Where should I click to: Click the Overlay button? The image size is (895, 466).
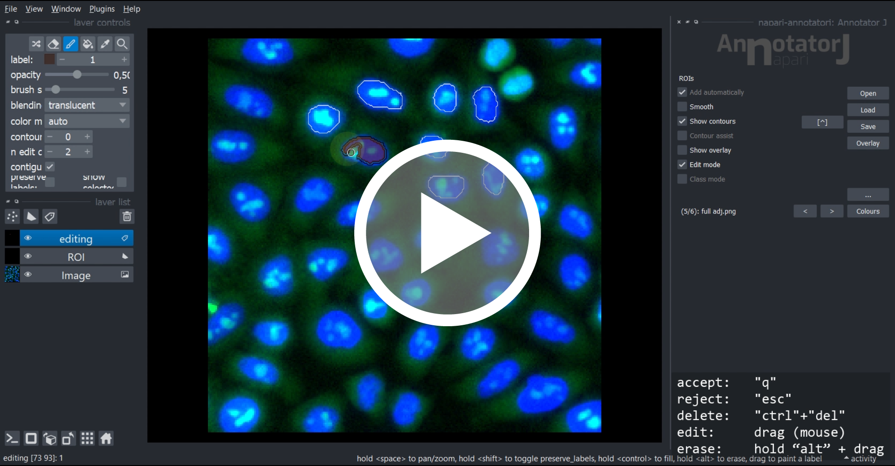point(868,144)
